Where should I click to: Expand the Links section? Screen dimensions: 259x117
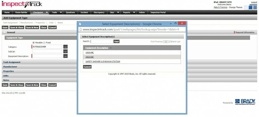[x=6, y=76]
